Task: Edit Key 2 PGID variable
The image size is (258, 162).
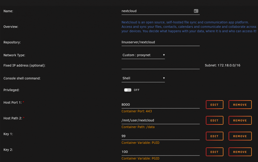Action: (215, 152)
